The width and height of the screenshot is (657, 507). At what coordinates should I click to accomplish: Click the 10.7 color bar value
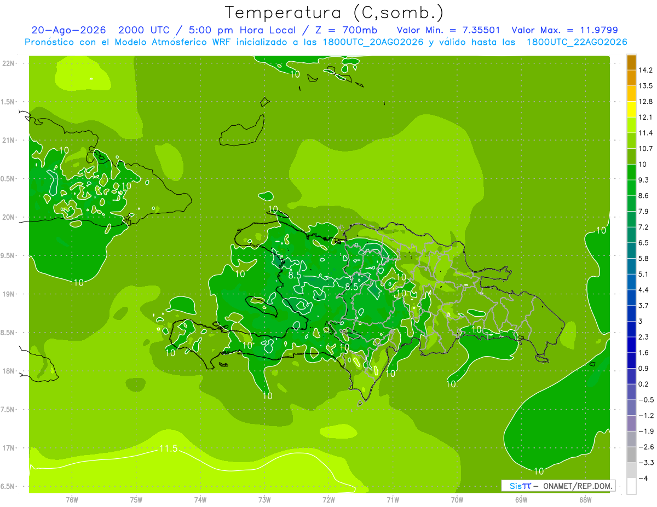646,149
